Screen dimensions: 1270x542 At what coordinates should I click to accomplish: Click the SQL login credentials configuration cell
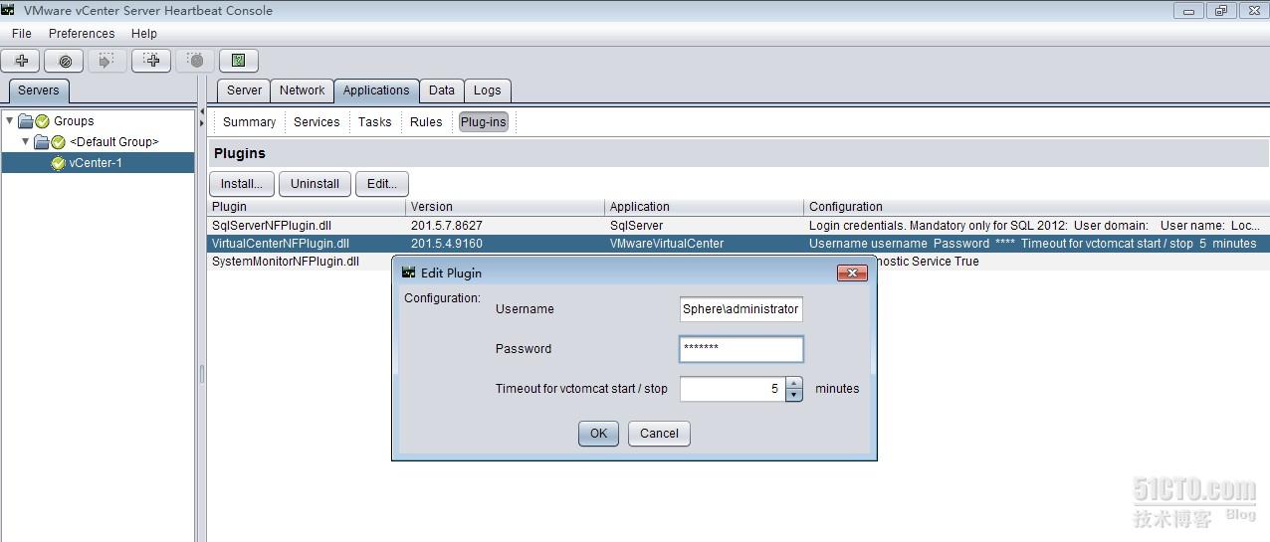[1035, 226]
